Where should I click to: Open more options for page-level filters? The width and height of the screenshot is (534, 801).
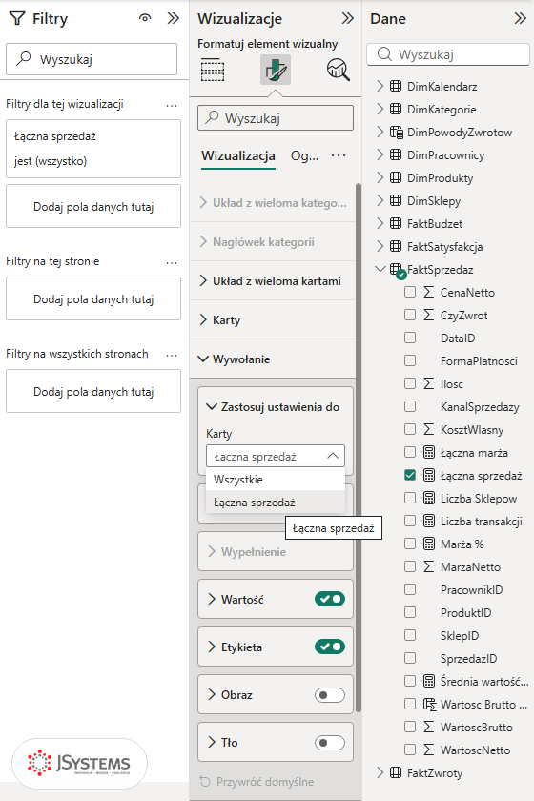172,262
